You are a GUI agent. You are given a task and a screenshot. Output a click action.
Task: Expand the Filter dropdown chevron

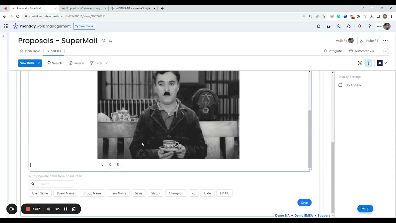107,63
